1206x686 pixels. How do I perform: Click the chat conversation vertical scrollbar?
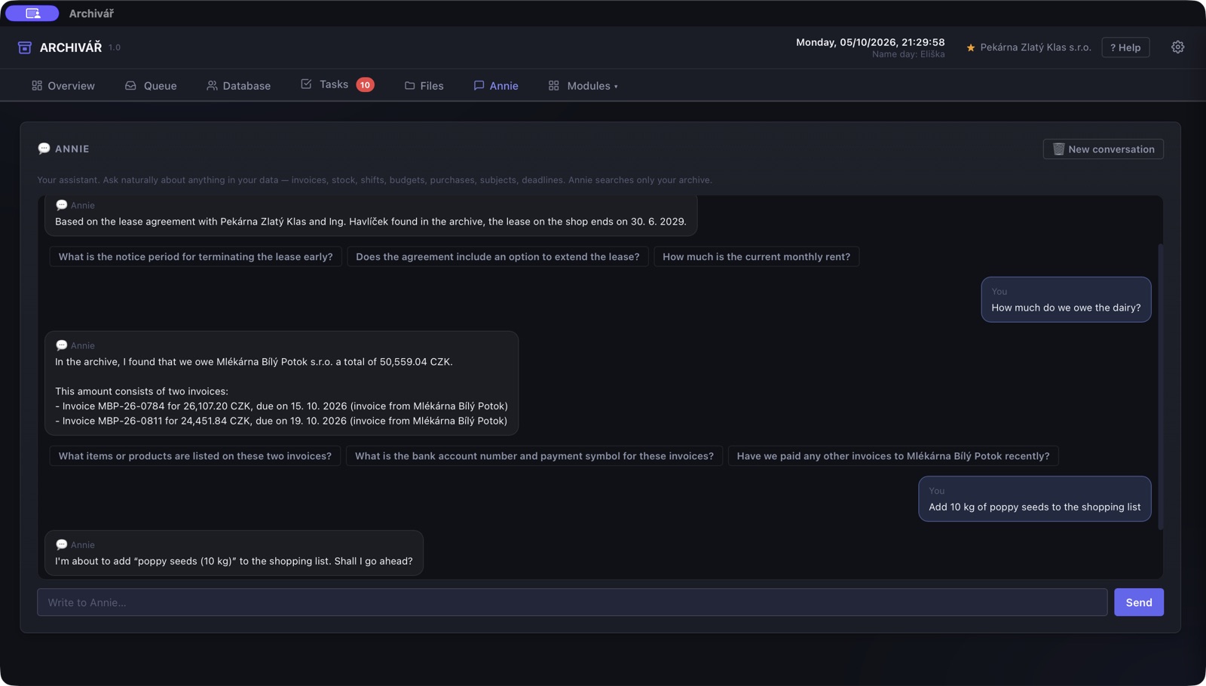pos(1160,386)
